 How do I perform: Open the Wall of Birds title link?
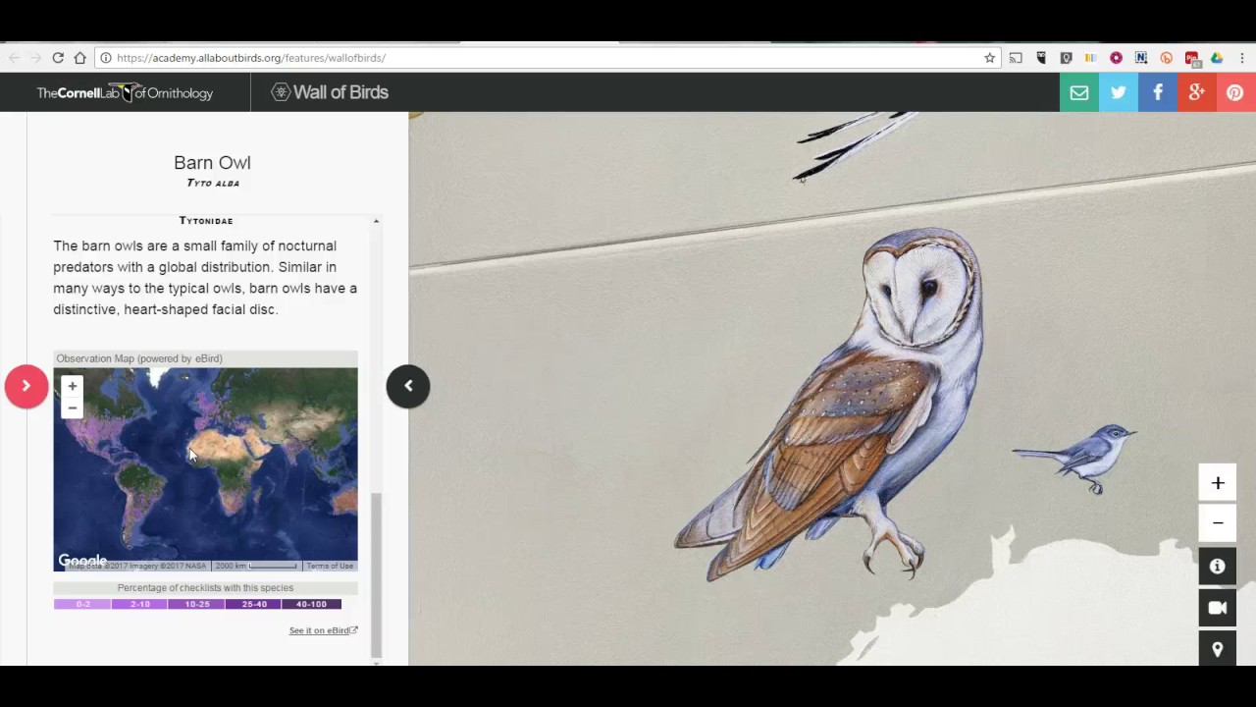coord(330,92)
